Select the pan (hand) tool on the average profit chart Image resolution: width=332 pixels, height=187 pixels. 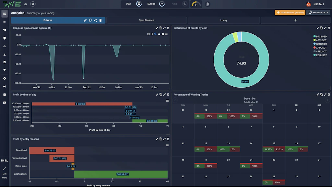[x=159, y=34]
